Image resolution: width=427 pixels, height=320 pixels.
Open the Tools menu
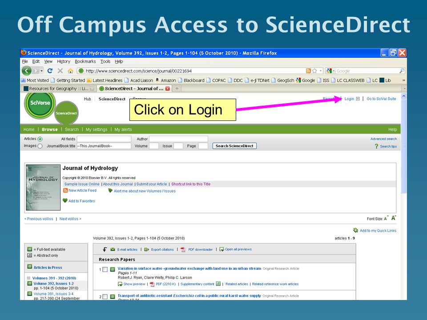point(105,61)
